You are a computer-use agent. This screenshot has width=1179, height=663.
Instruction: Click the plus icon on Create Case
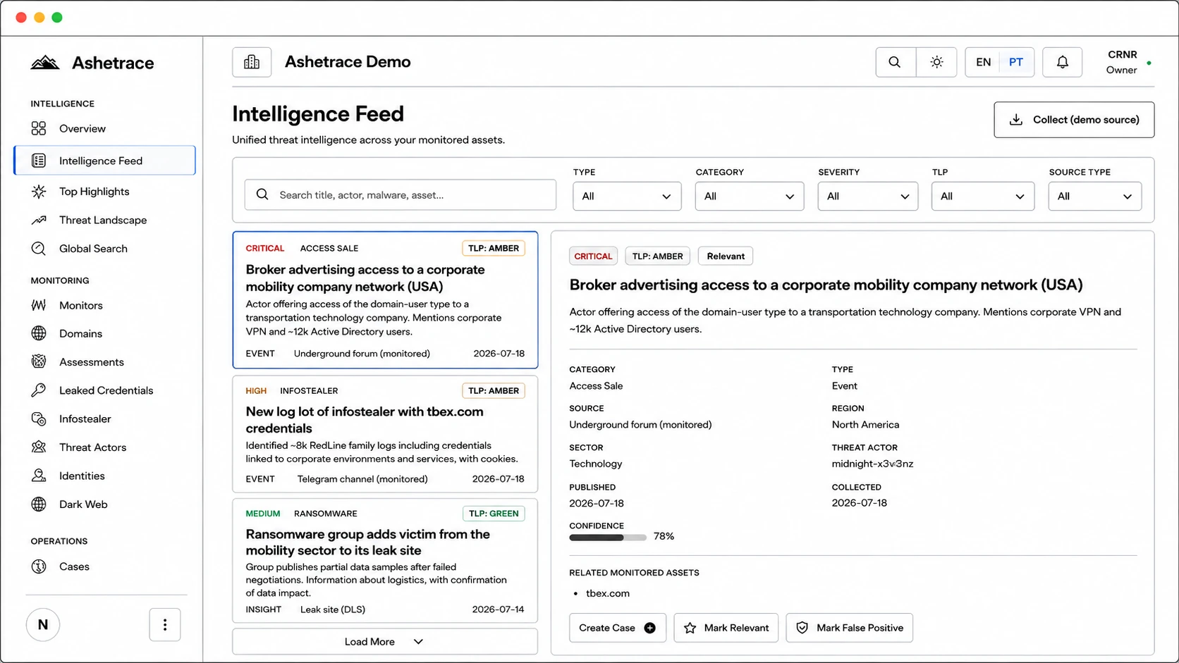[x=650, y=628]
